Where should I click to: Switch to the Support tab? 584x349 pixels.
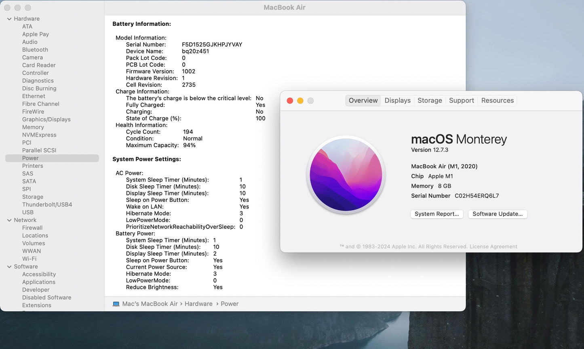pos(462,101)
